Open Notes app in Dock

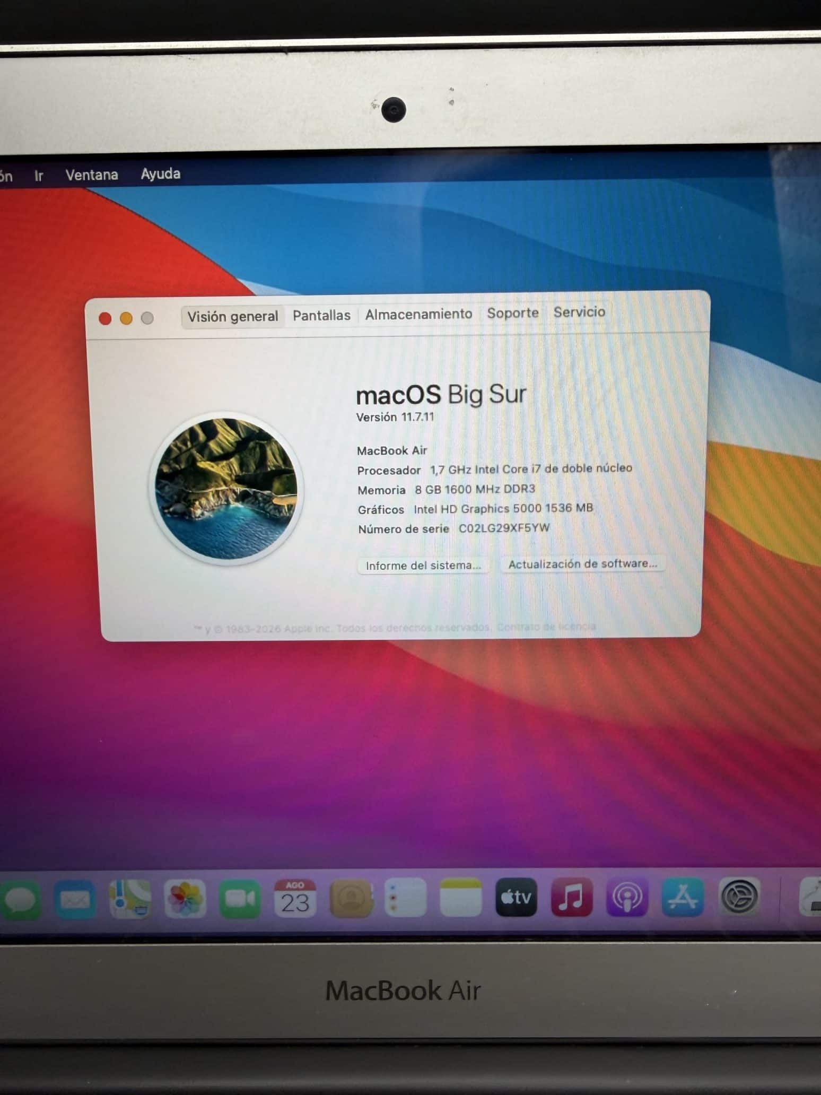pyautogui.click(x=461, y=897)
